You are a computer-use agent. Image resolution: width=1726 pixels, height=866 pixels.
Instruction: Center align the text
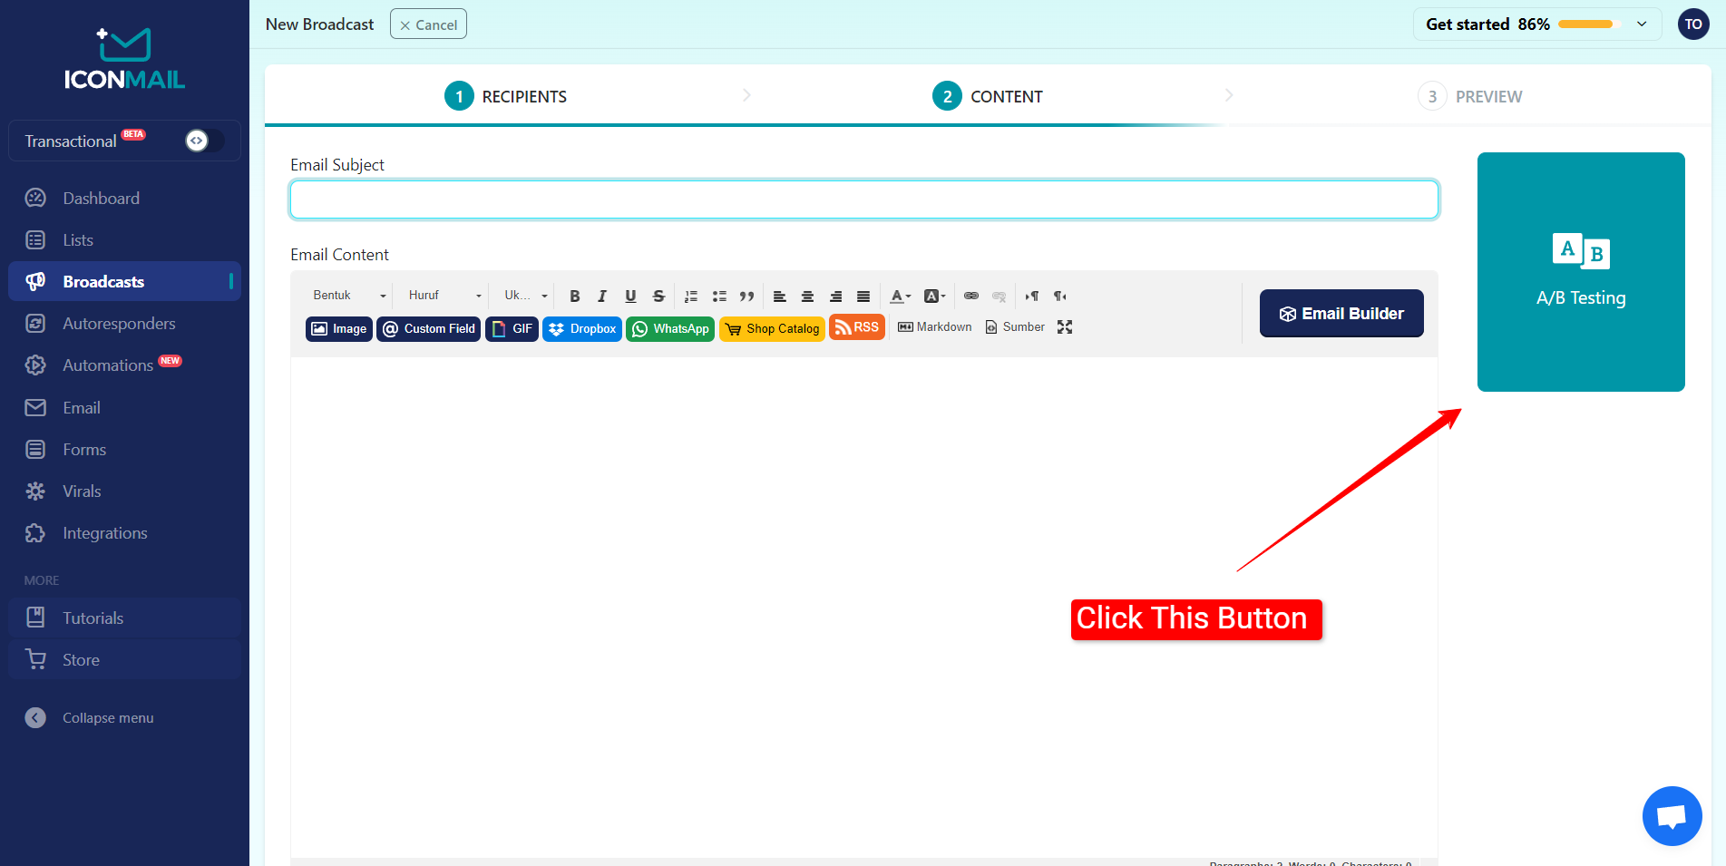[807, 296]
